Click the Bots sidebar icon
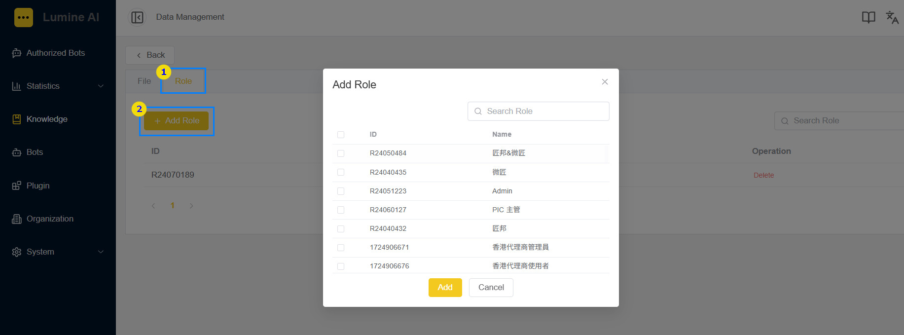The height and width of the screenshot is (335, 904). (17, 152)
